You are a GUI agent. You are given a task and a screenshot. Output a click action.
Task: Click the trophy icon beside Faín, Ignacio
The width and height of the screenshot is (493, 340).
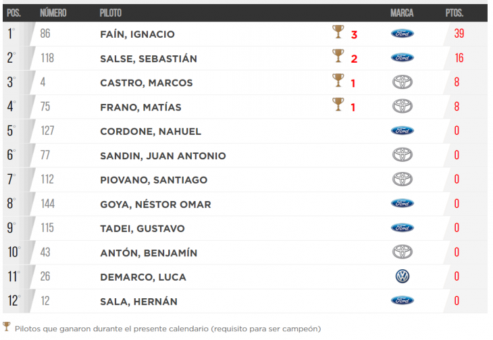pos(338,32)
